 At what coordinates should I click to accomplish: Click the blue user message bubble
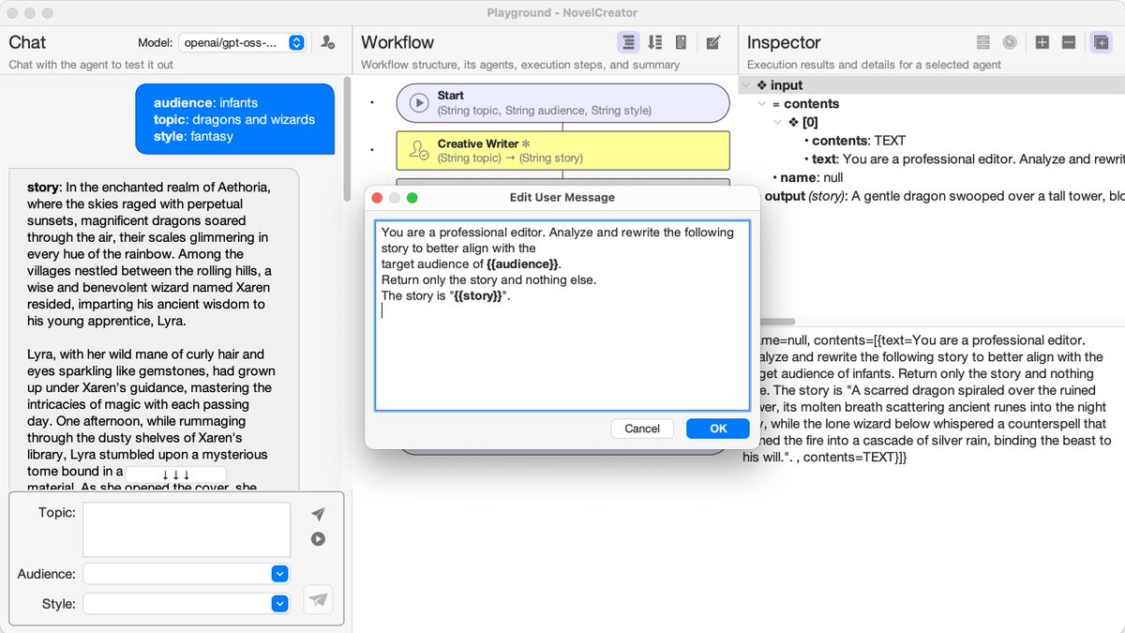[x=234, y=119]
